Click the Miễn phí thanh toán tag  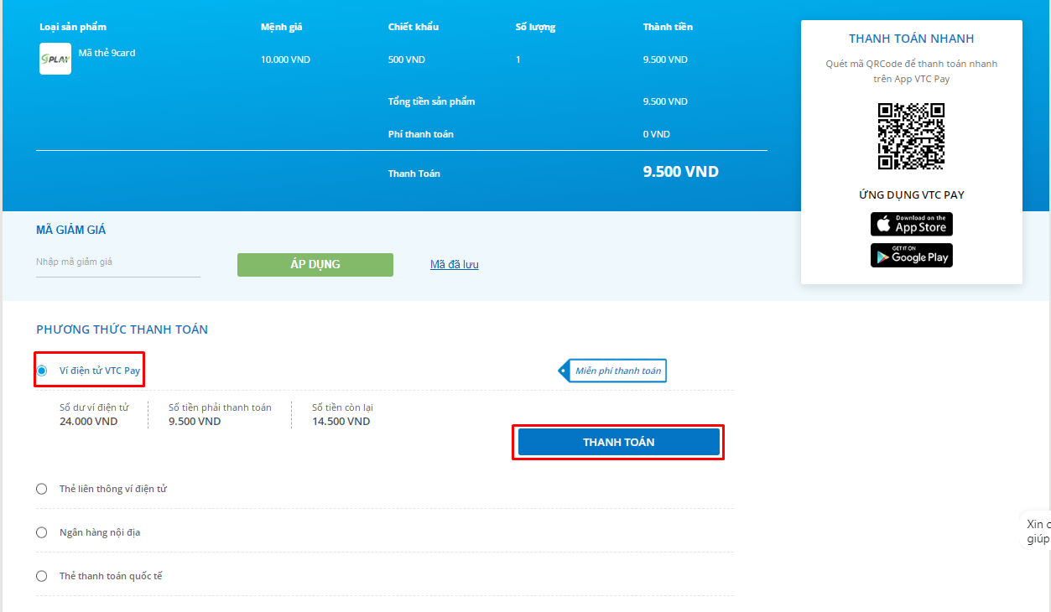coord(613,371)
